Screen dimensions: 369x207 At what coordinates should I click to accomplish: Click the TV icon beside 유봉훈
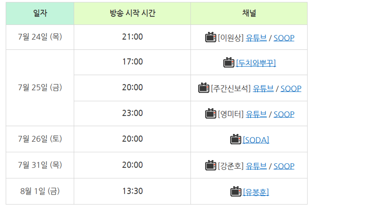click(x=236, y=191)
